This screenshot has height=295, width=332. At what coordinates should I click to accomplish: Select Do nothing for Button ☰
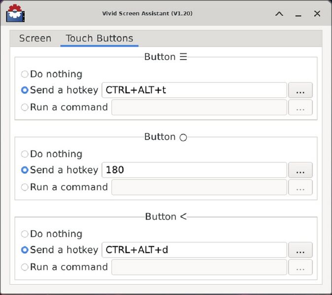[x=25, y=74]
